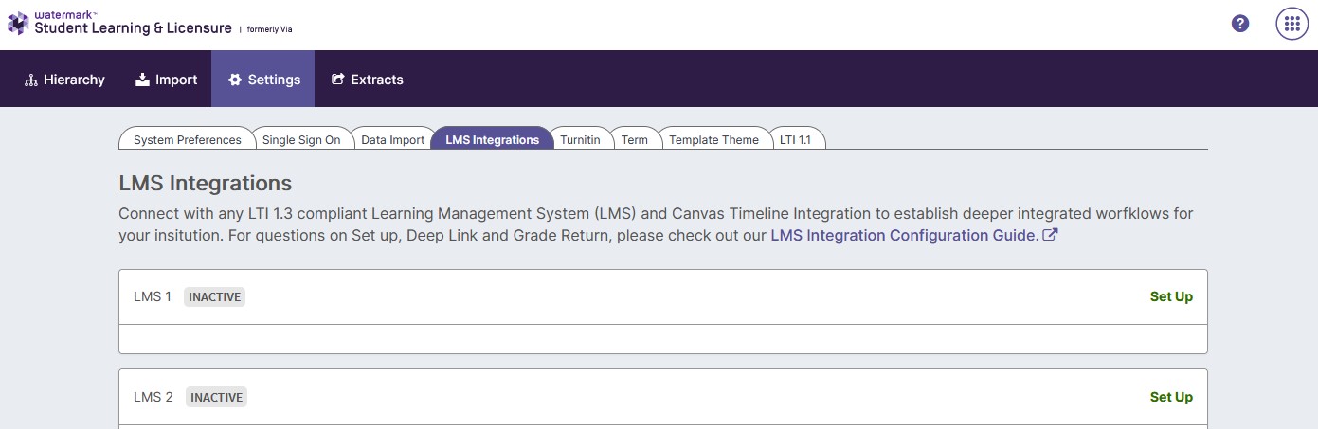The width and height of the screenshot is (1318, 429).
Task: Click the Import download icon
Action: [143, 80]
